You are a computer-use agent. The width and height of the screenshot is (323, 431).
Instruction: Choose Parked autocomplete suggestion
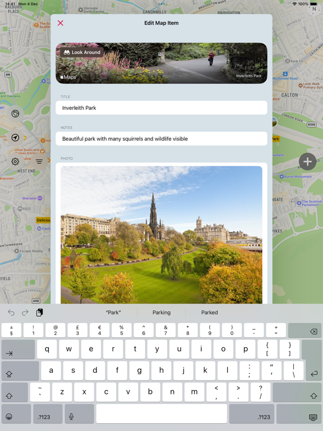click(x=210, y=313)
